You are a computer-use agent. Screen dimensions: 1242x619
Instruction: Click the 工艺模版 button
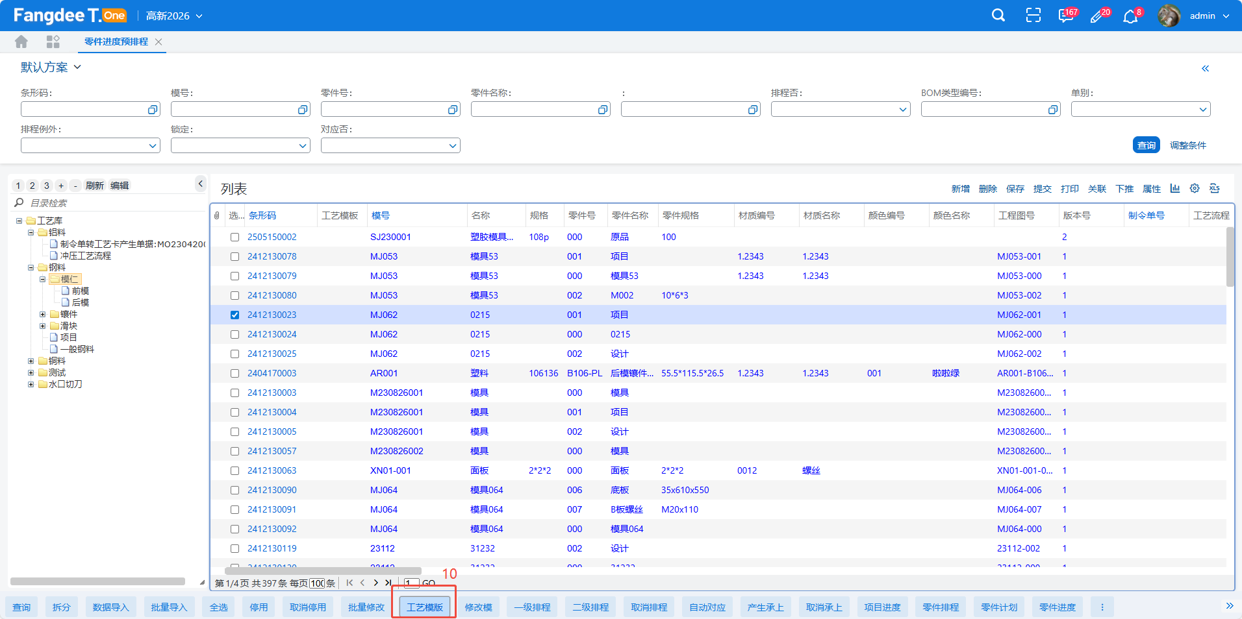pyautogui.click(x=425, y=607)
